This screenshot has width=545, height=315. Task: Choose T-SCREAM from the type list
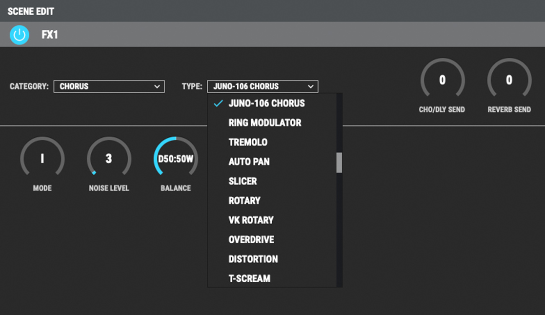pos(272,278)
